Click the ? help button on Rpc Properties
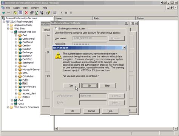This screenshot has height=136, width=179. (x=132, y=23)
